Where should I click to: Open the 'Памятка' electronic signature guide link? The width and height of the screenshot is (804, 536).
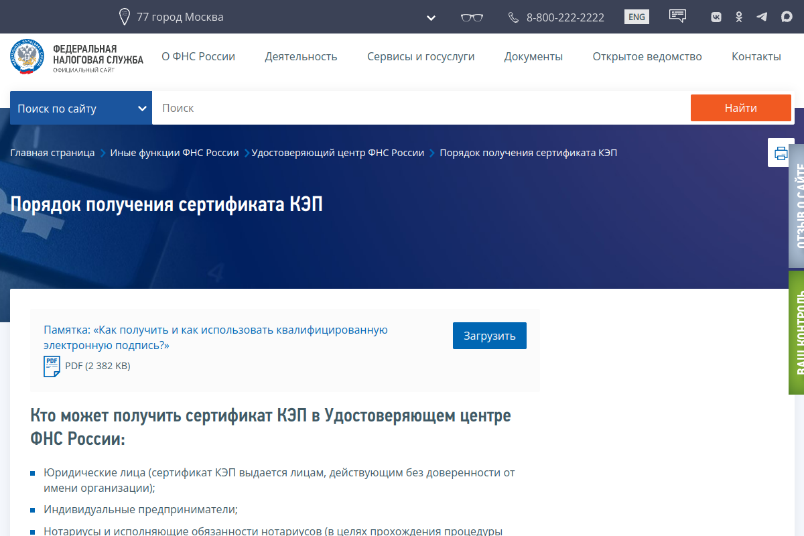tap(216, 338)
